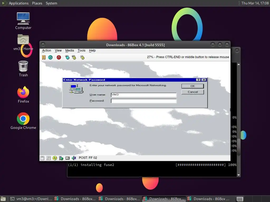Click the clock showing Thu Mar 14, 17:08
This screenshot has height=202, width=270.
pyautogui.click(x=255, y=3)
